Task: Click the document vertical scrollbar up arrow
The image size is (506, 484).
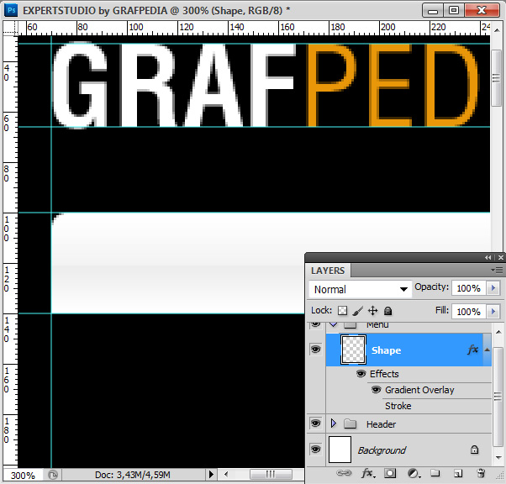Action: click(496, 30)
